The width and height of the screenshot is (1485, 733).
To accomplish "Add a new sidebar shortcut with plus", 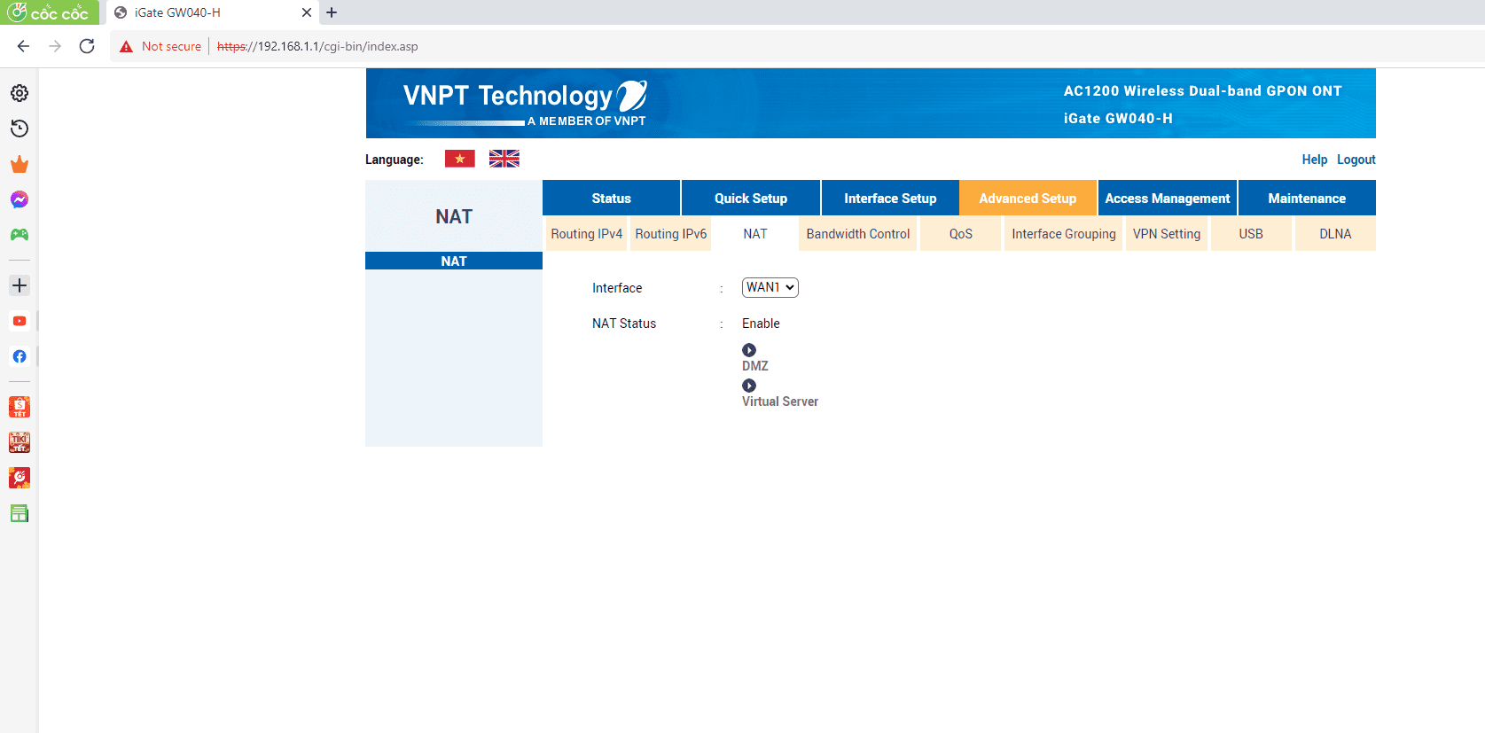I will point(20,285).
